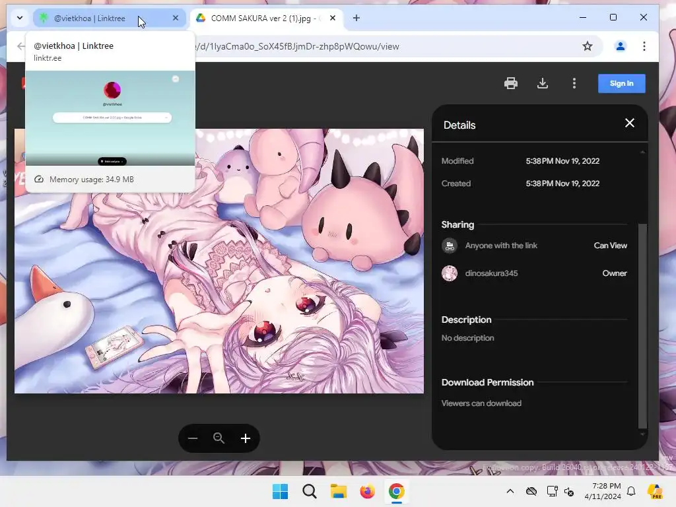Open the Windows Start menu
676x507 pixels.
pos(280,491)
